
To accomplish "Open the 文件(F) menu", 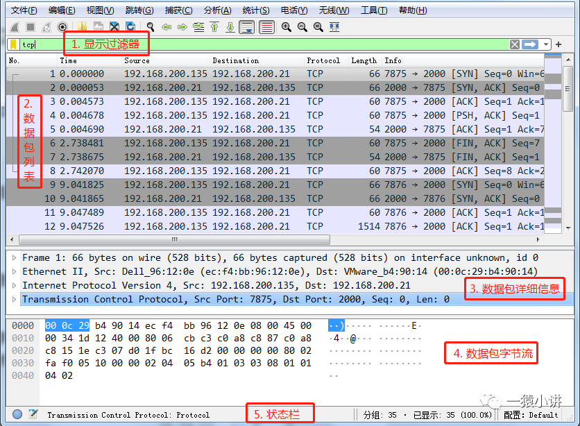I will 24,10.
